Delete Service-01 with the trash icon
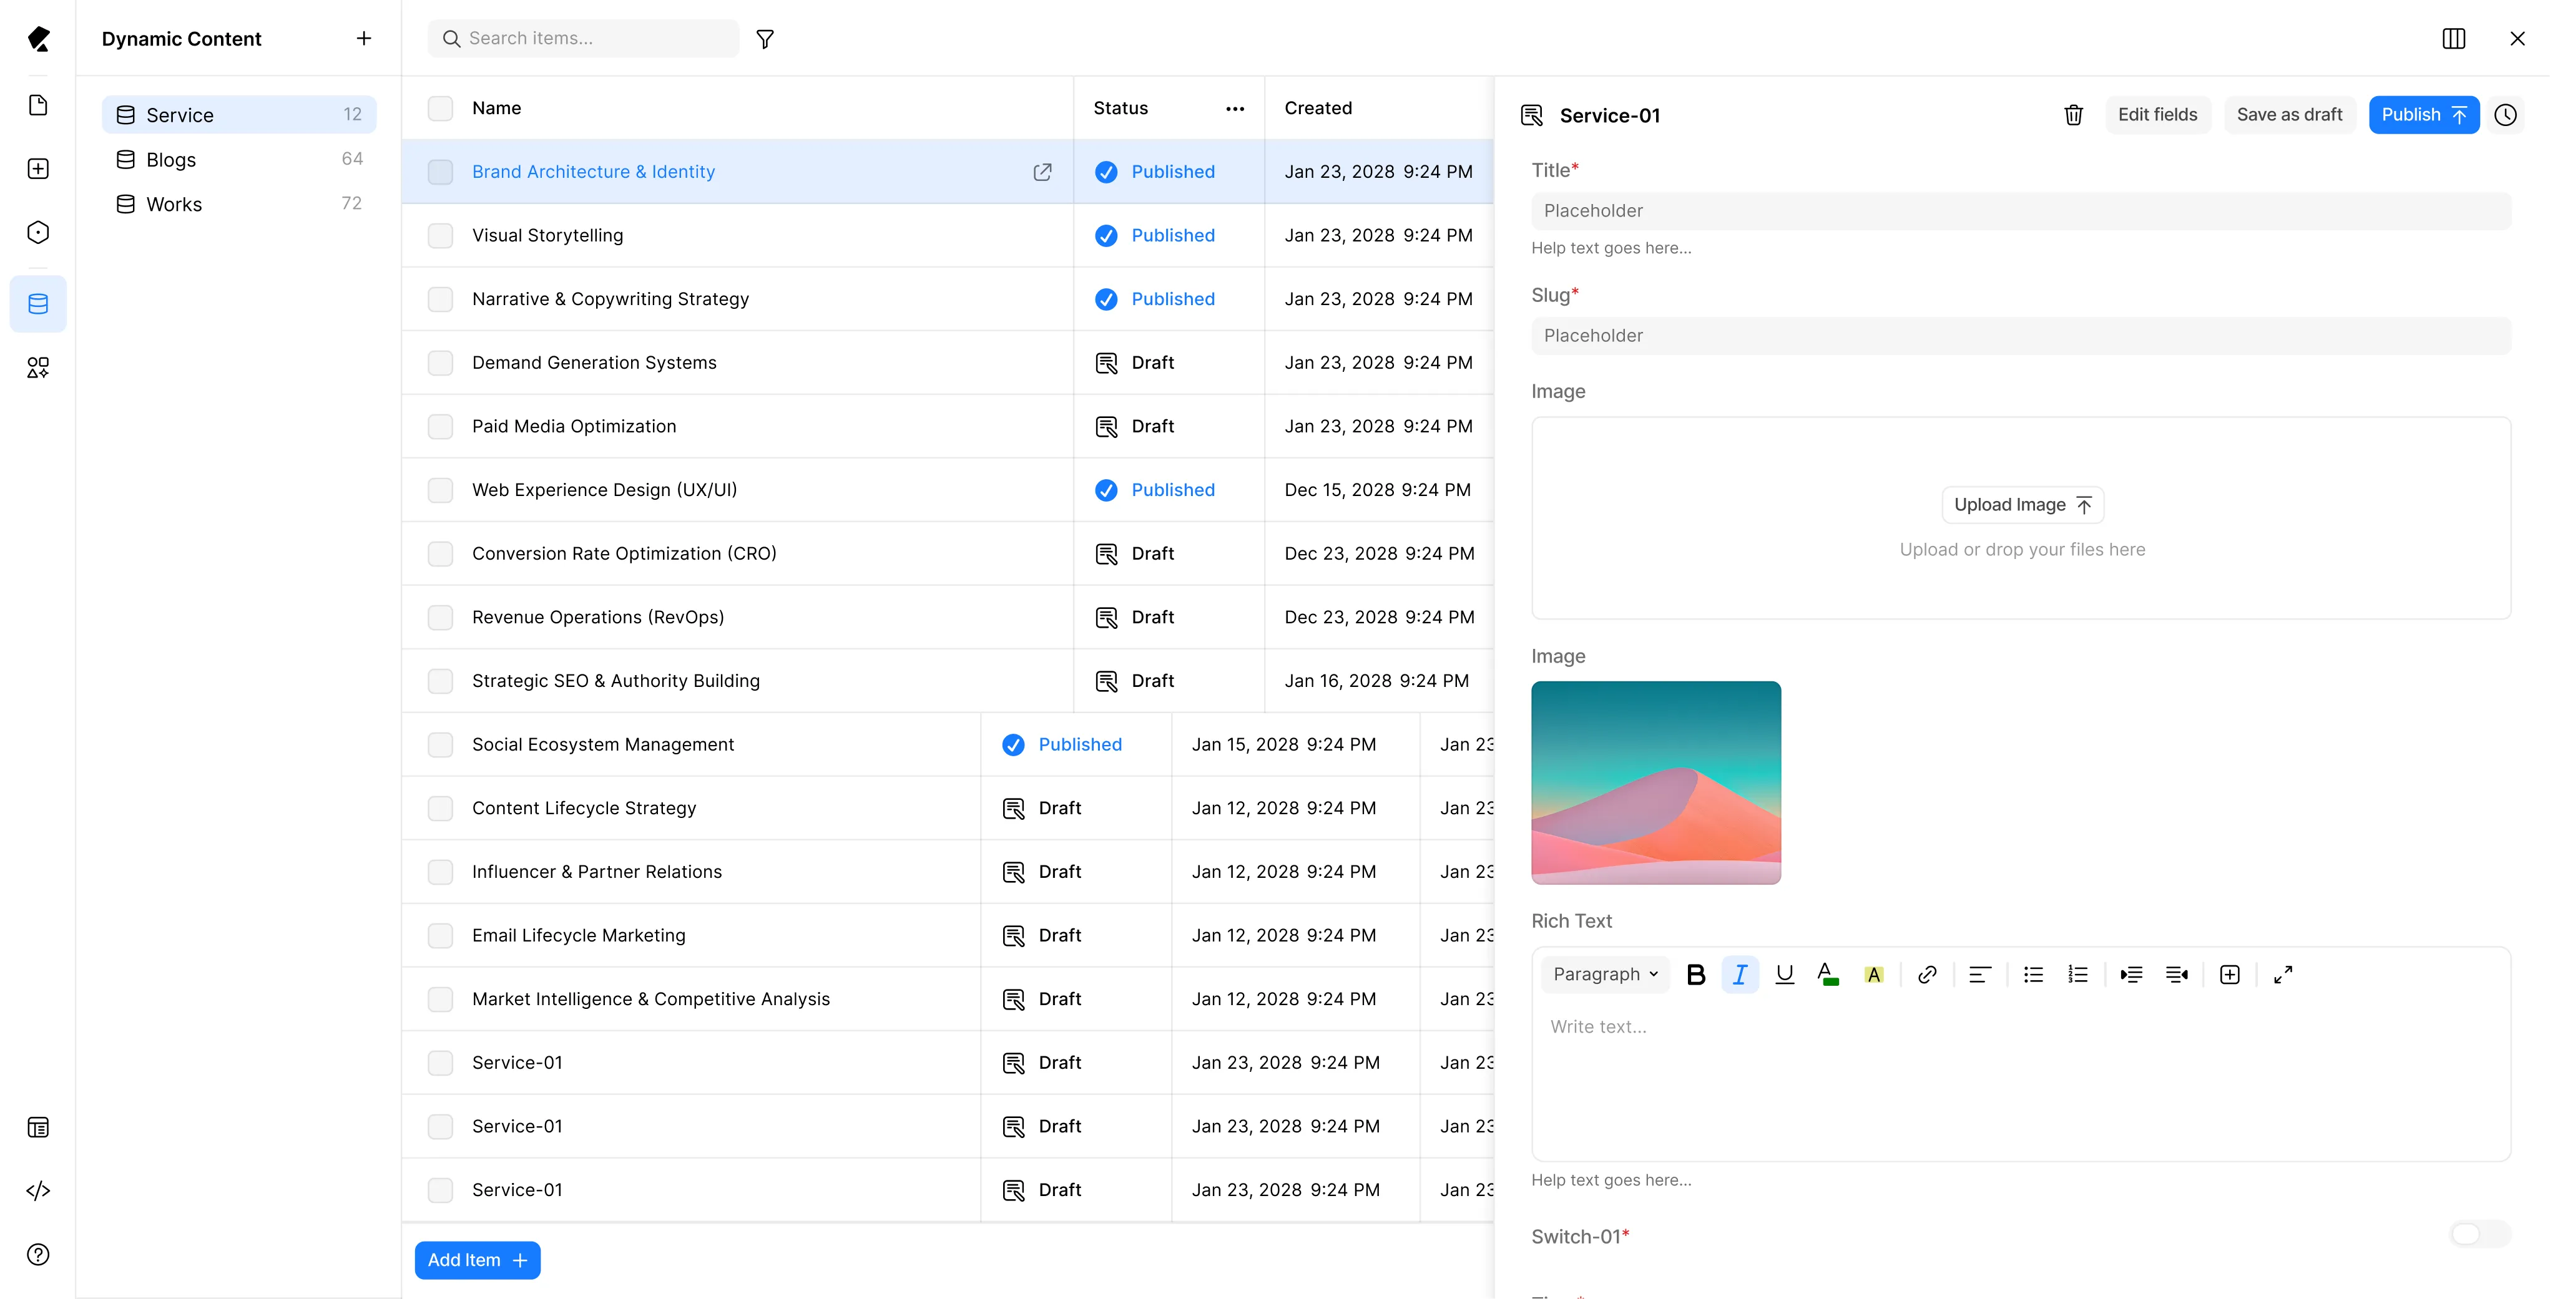This screenshot has height=1299, width=2550. (x=2074, y=115)
